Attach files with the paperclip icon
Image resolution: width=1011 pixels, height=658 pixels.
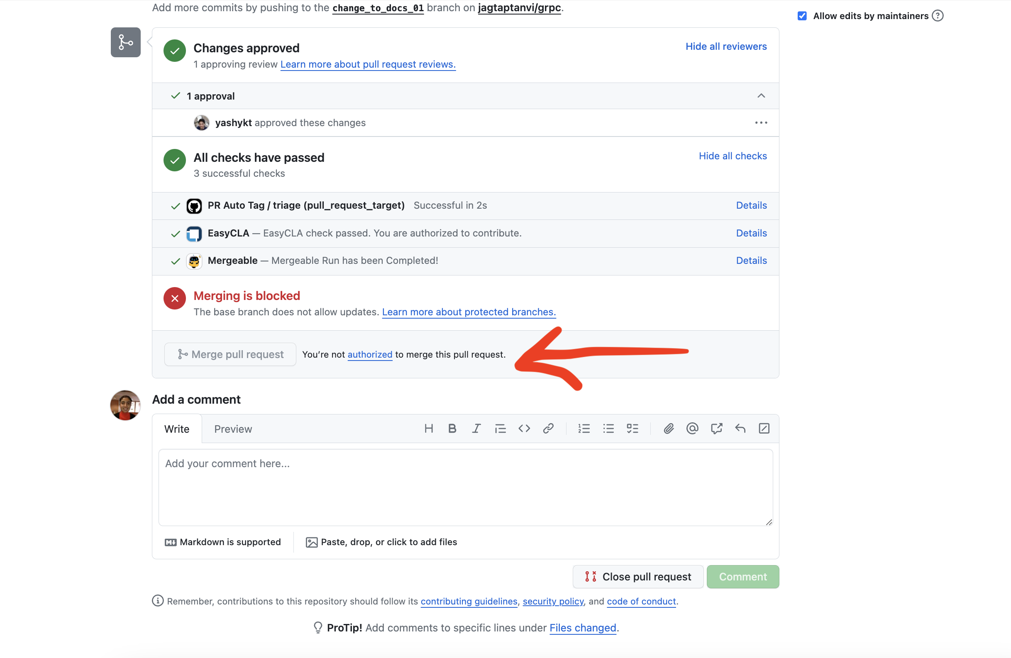tap(669, 428)
